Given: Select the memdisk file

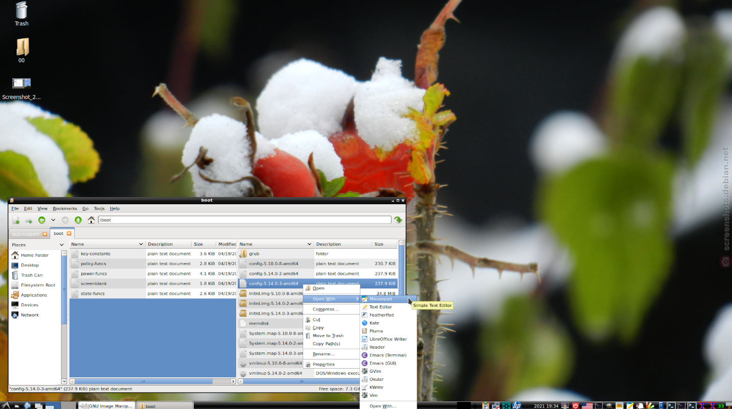Looking at the screenshot, I should 259,323.
